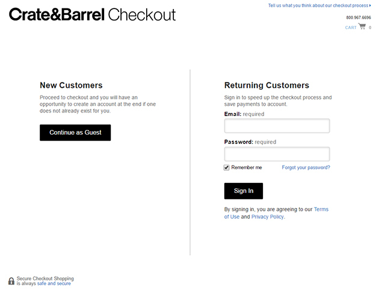Image resolution: width=385 pixels, height=291 pixels.
Task: Click the Crate&Barrel logo
Action: pyautogui.click(x=57, y=14)
